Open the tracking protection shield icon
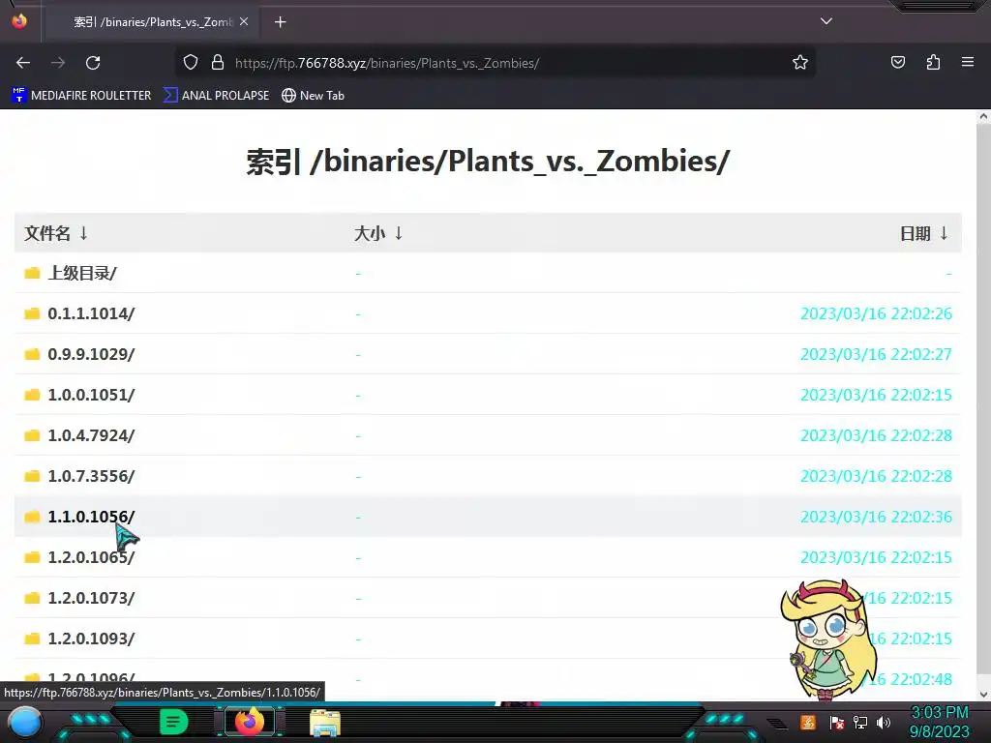The image size is (991, 743). (191, 63)
